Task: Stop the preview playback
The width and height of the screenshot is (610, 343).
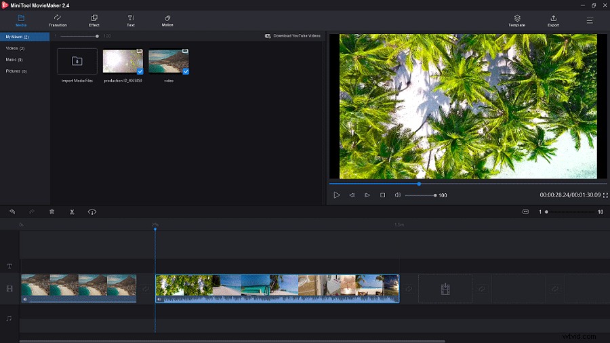Action: coord(382,195)
